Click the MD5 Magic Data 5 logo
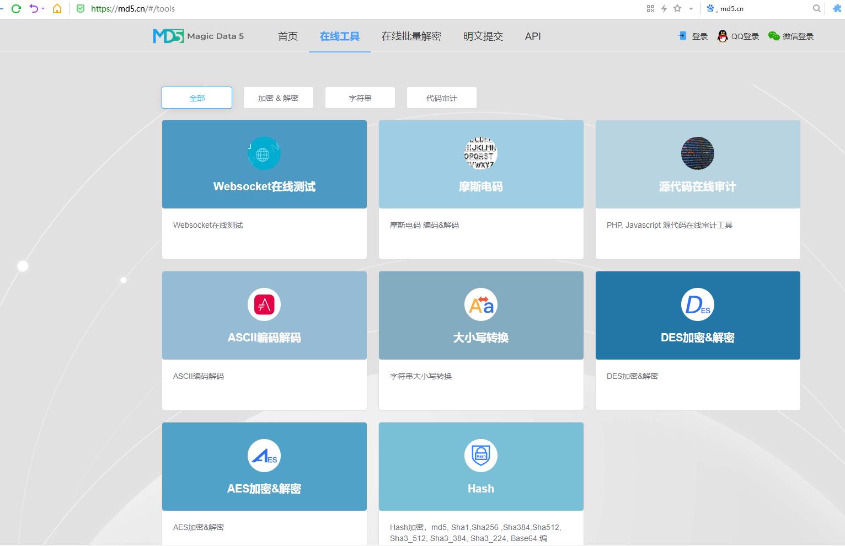Screen dimensions: 845x546 (x=198, y=36)
